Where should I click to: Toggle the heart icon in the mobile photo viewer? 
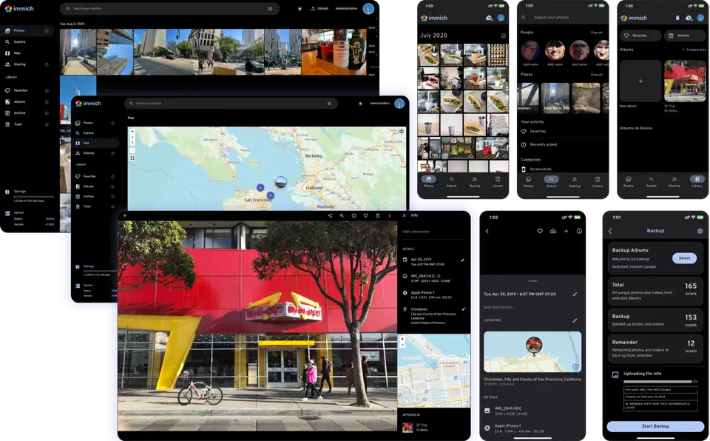pyautogui.click(x=540, y=231)
